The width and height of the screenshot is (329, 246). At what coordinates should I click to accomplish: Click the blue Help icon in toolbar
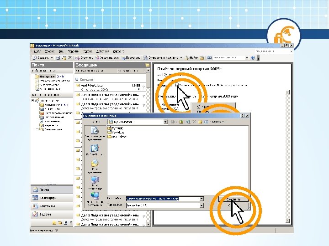(253, 58)
